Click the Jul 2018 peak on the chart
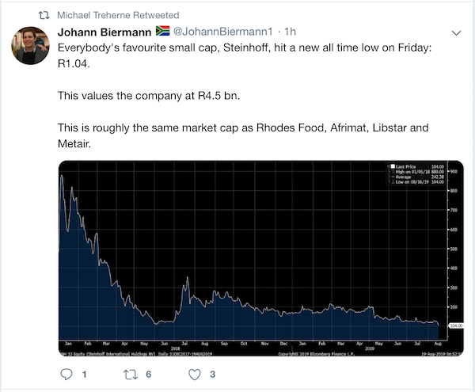This screenshot has width=475, height=392. 188,277
